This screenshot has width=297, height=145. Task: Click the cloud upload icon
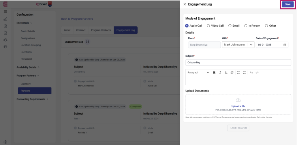tap(238, 100)
